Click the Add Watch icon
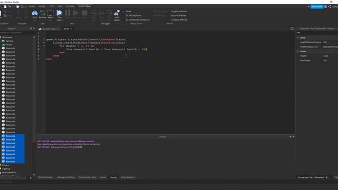 pos(117,13)
